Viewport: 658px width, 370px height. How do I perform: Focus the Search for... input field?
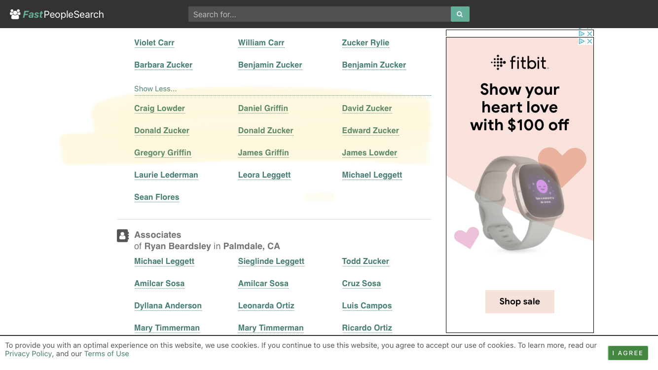[x=320, y=14]
